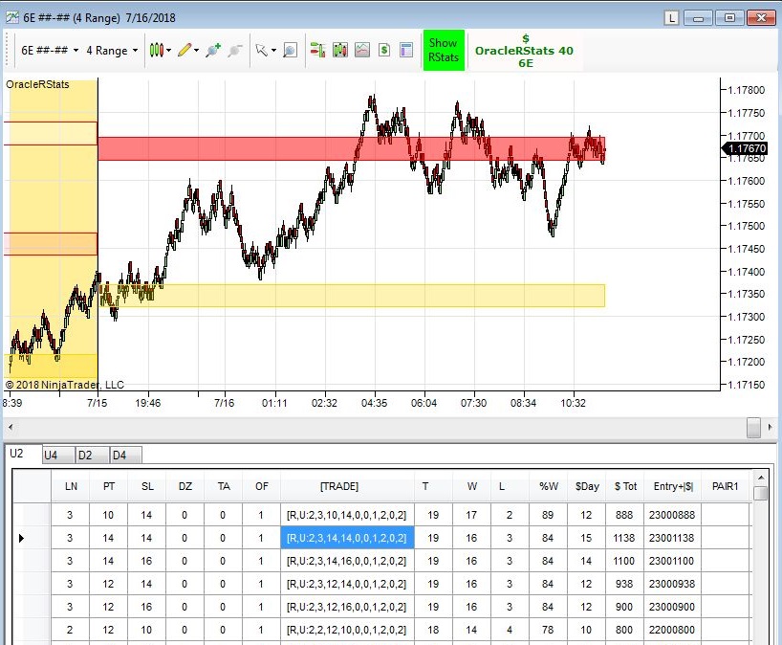Click the zoom in magnifier icon

pos(213,50)
